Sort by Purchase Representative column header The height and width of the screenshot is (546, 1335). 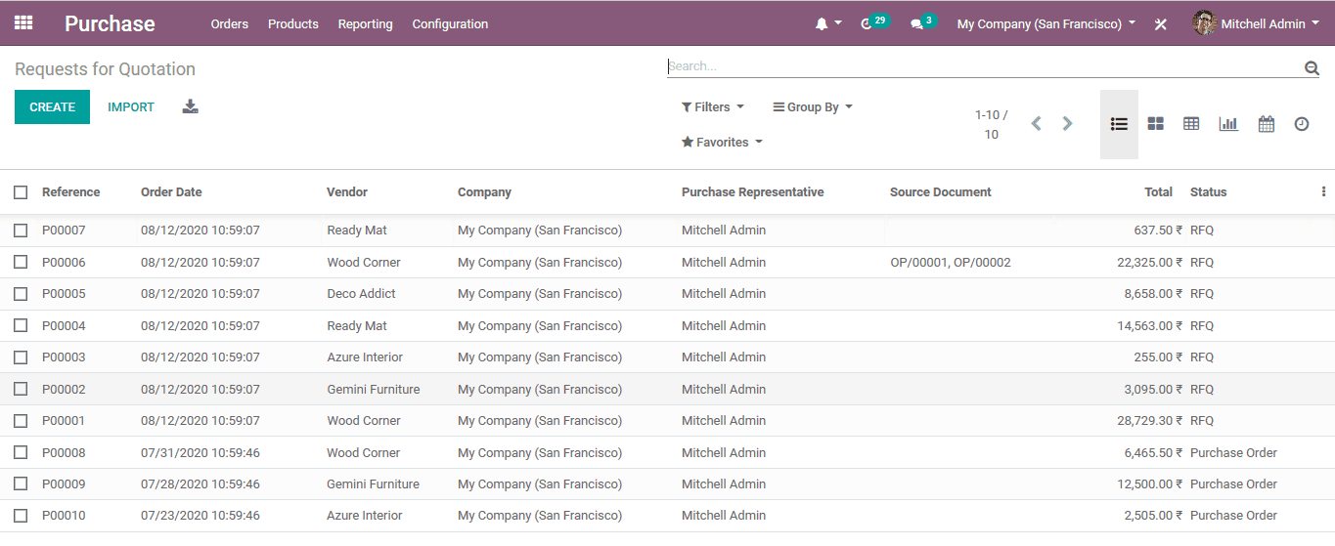[753, 192]
